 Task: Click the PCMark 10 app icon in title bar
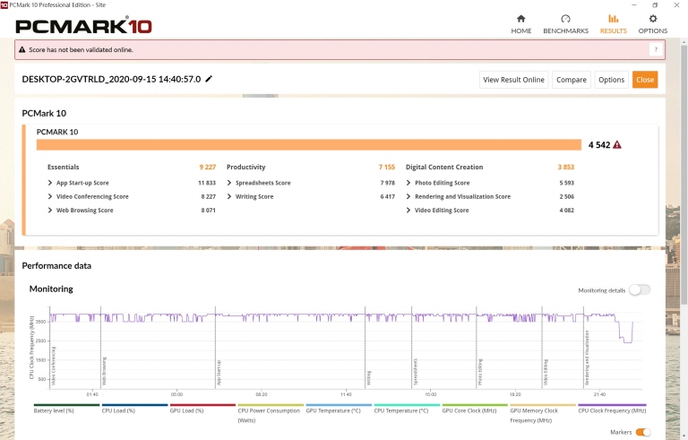click(x=4, y=4)
